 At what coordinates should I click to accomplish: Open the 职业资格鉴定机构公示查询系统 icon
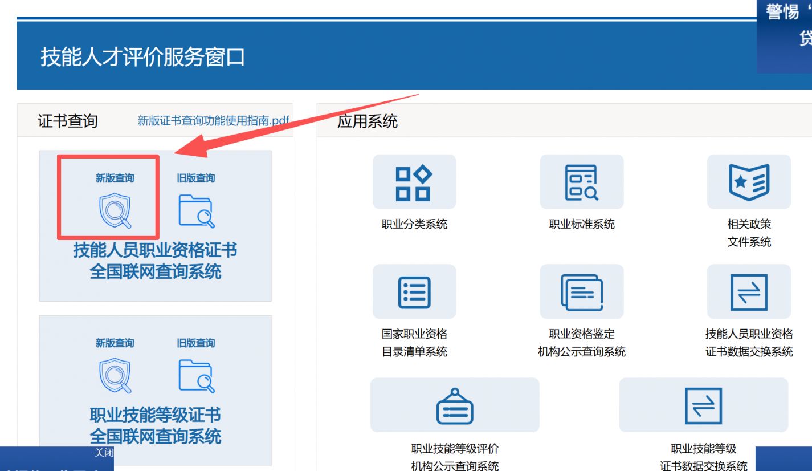(581, 292)
